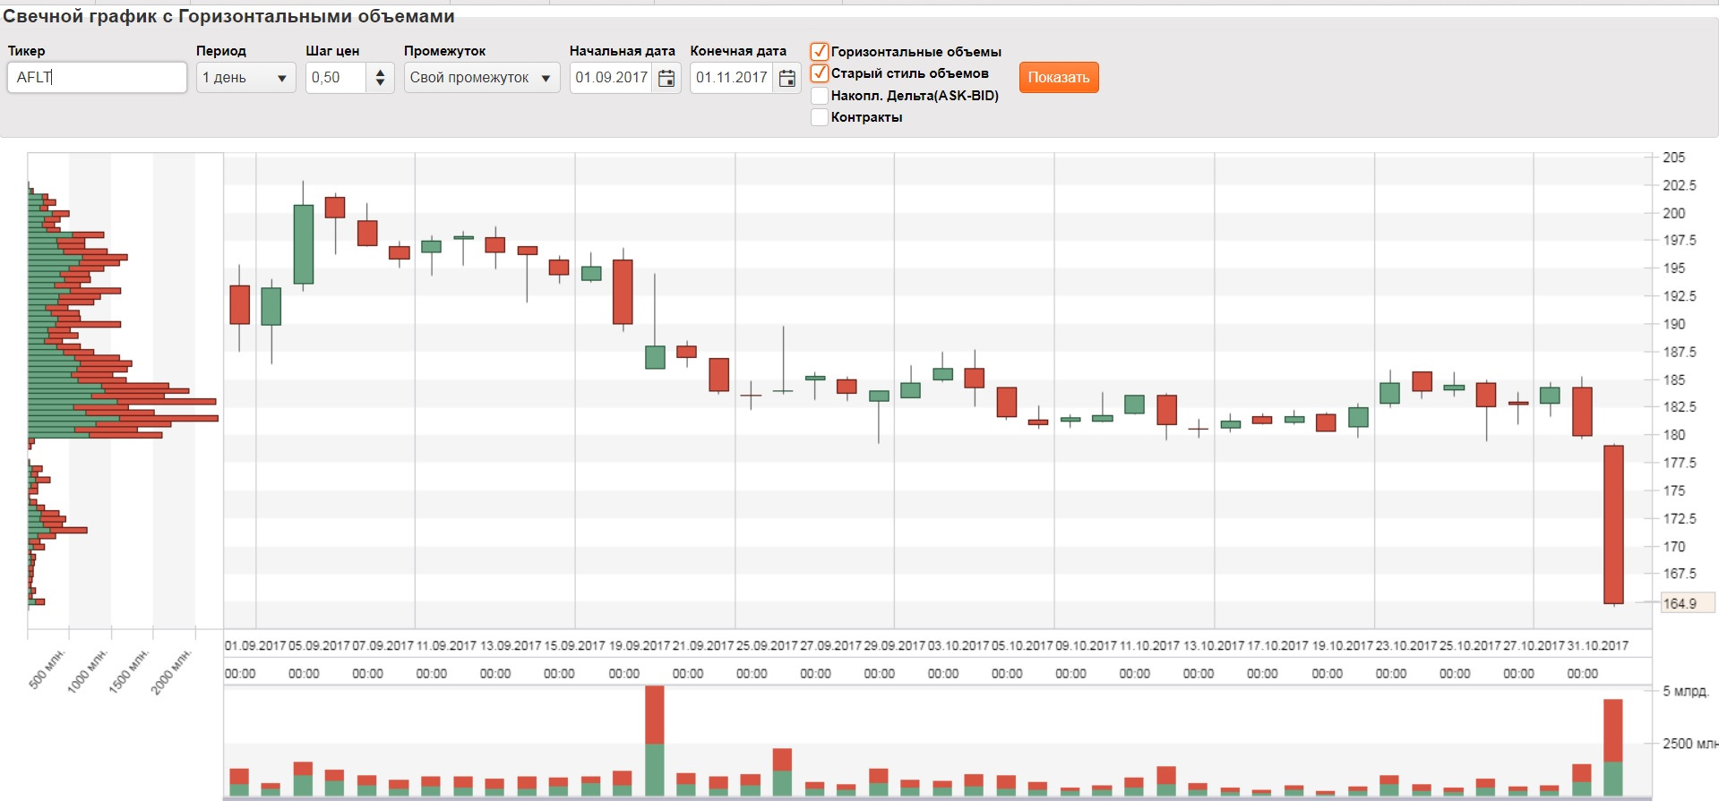1719x801 pixels.
Task: Open the end date calendar picker
Action: click(x=786, y=78)
